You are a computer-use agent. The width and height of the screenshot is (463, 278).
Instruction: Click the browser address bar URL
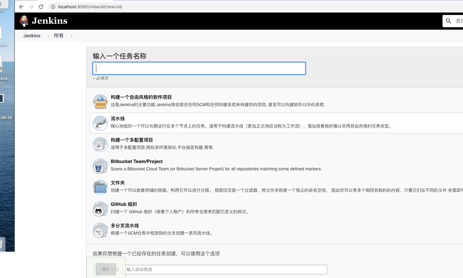(90, 7)
